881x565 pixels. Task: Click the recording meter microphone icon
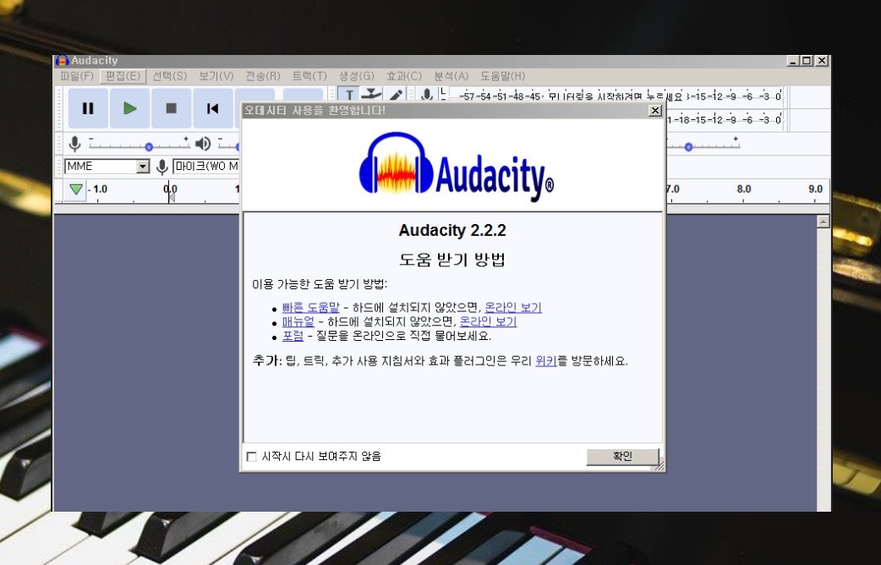(427, 95)
